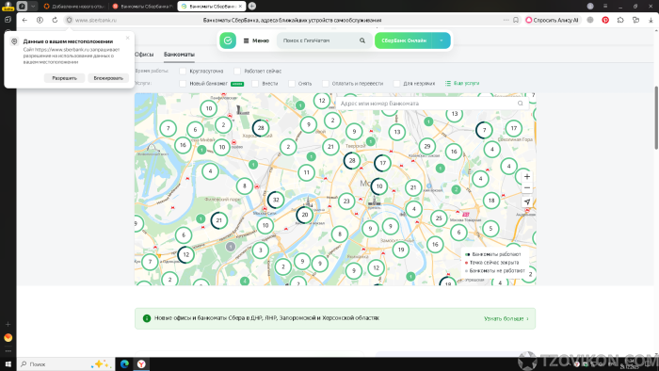Image resolution: width=659 pixels, height=371 pixels.
Task: Enable the Круглосуточно checkbox
Action: (x=183, y=71)
